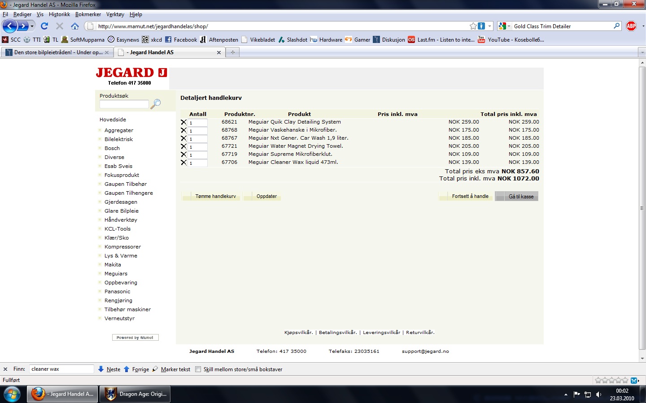Remove Meguiar Vaskehanske i Mikrofiber item

coord(183,130)
